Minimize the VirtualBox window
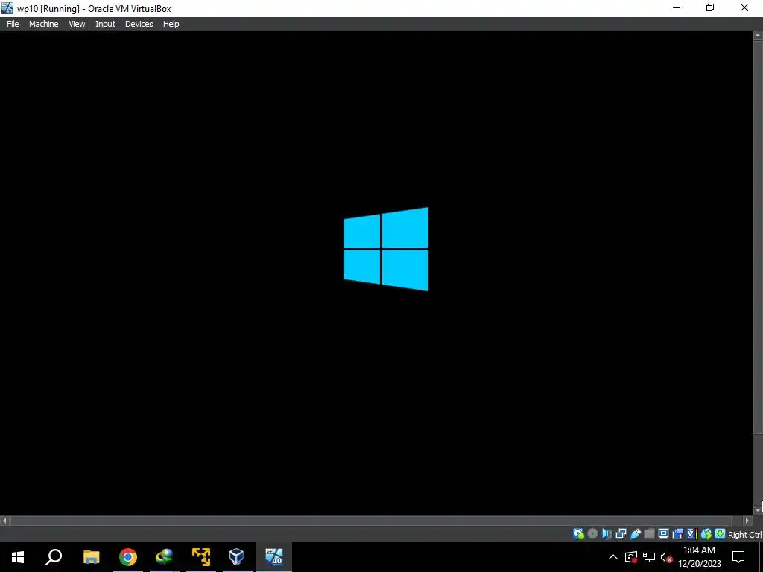This screenshot has width=763, height=572. pos(677,7)
